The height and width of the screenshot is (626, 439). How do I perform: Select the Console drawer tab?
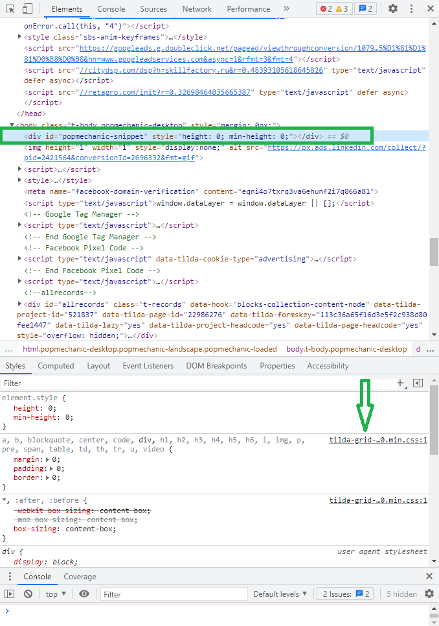pyautogui.click(x=37, y=577)
